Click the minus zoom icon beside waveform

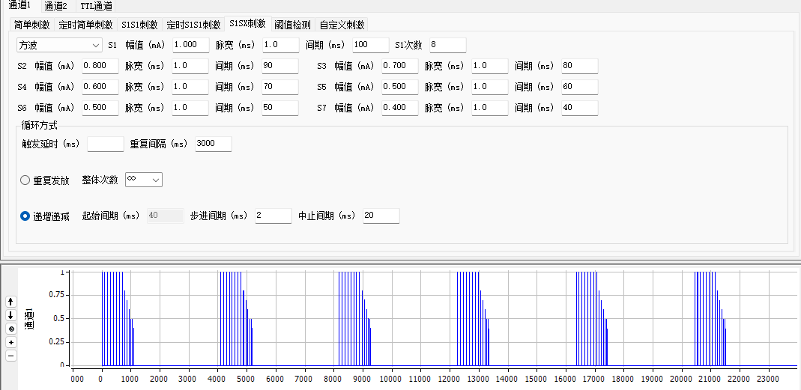tap(10, 356)
